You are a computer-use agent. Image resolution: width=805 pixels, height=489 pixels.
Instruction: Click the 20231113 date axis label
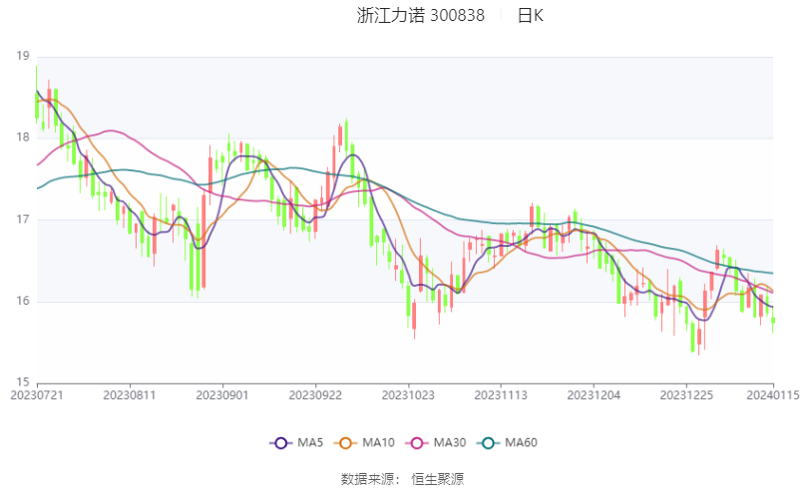(501, 395)
